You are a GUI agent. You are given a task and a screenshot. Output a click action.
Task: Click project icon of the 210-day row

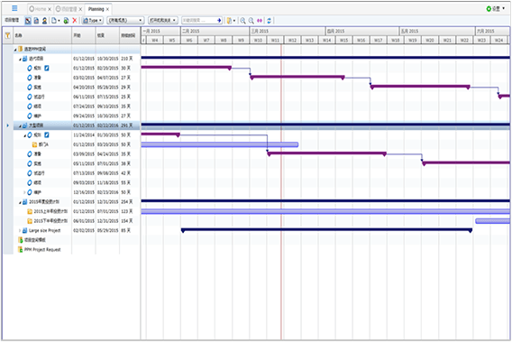click(x=25, y=59)
